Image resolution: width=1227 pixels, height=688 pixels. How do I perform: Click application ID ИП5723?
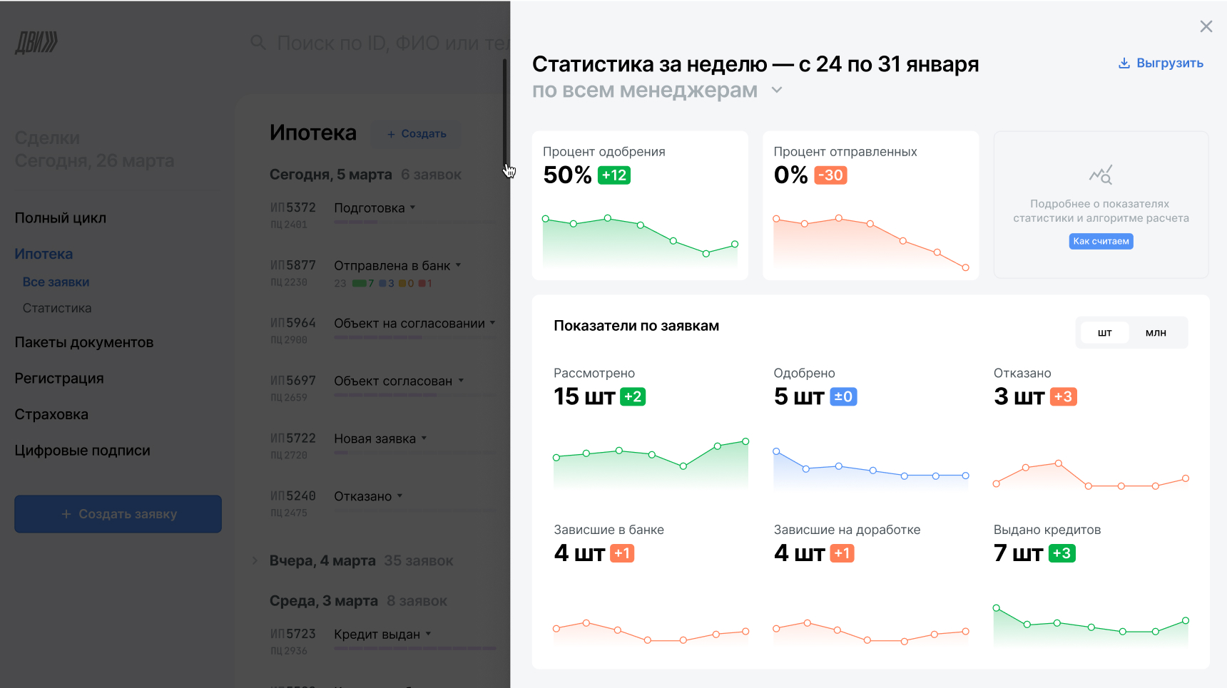click(x=292, y=634)
